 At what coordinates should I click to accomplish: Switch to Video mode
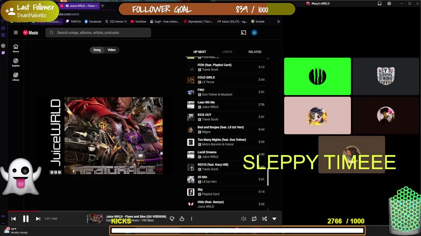click(x=111, y=50)
